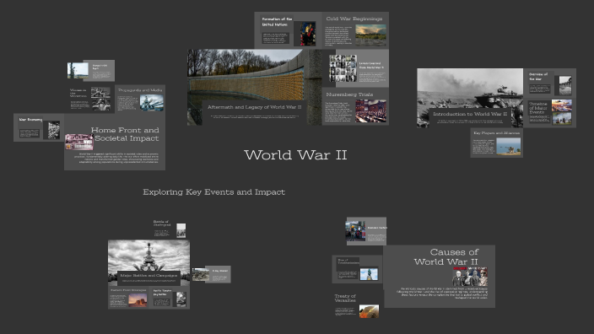This screenshot has height=334, width=594.
Task: Click the desert sunset image in Eastern Front Strategies
Action: click(138, 300)
